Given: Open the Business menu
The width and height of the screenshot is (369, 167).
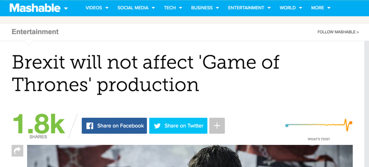Looking at the screenshot, I should point(202,8).
